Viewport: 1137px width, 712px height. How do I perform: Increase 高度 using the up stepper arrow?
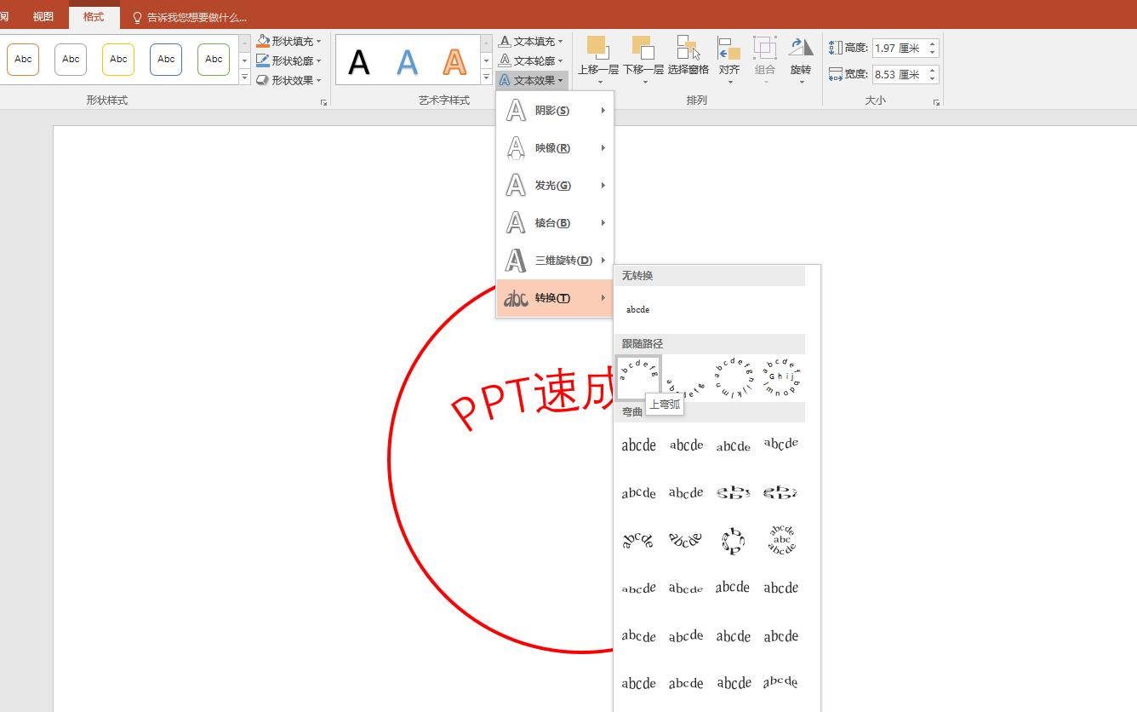[x=934, y=43]
